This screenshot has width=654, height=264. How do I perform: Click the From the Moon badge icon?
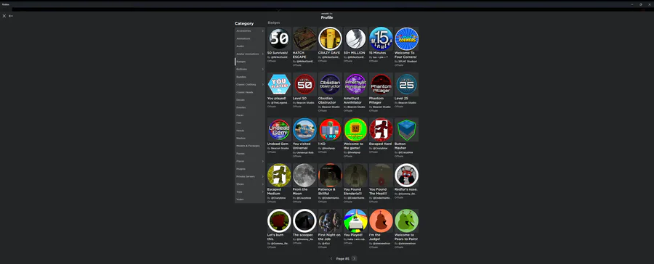pos(304,175)
